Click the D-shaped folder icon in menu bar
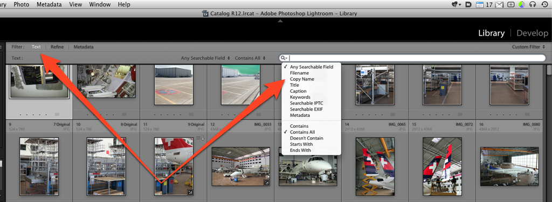This screenshot has height=202, width=552. (x=468, y=4)
